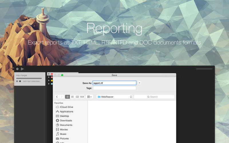The width and height of the screenshot is (229, 143).
Task: Select the http://target entry
Action: (x=30, y=79)
